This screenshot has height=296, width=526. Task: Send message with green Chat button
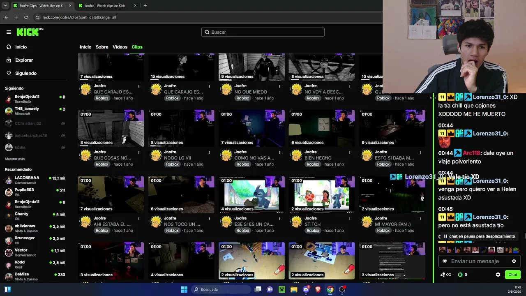point(512,275)
